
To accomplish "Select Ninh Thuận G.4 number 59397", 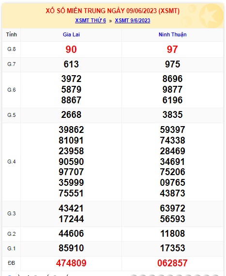I will click(172, 130).
